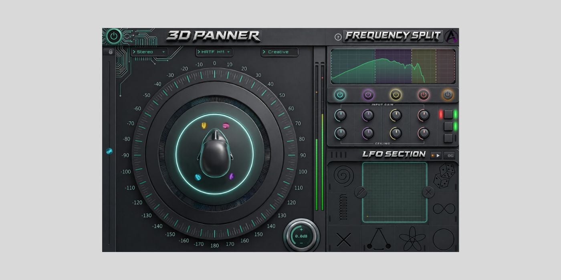Click the pink Ceiling knob
Viewport: 561px width, 280px height.
[x=424, y=133]
